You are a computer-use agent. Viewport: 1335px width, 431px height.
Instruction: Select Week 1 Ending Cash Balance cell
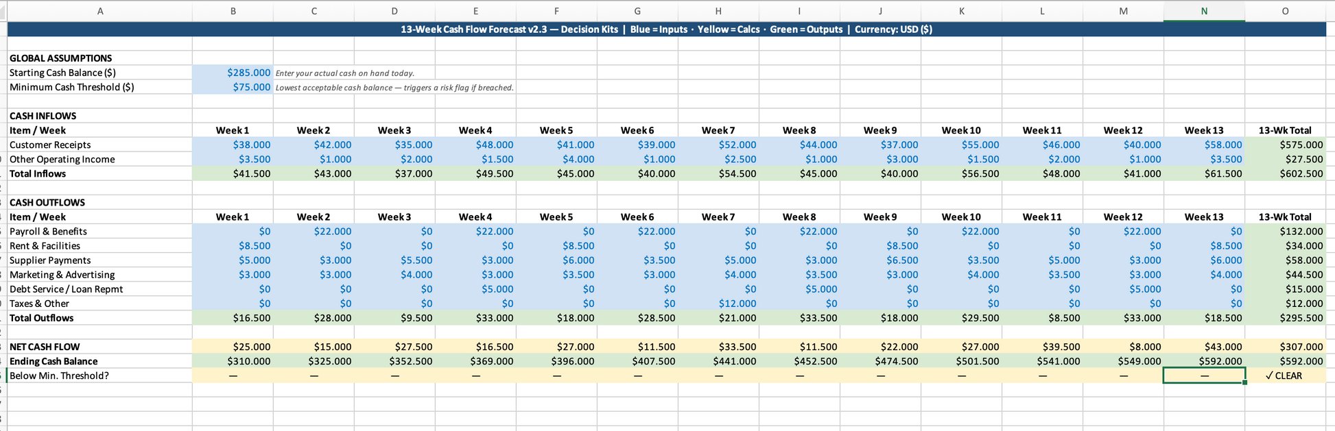233,361
